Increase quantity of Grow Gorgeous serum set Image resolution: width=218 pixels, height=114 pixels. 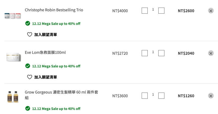pos(161,96)
